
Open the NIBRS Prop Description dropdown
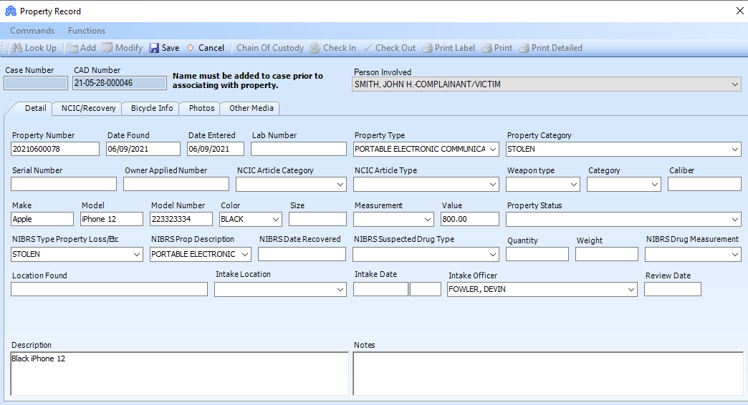(245, 255)
